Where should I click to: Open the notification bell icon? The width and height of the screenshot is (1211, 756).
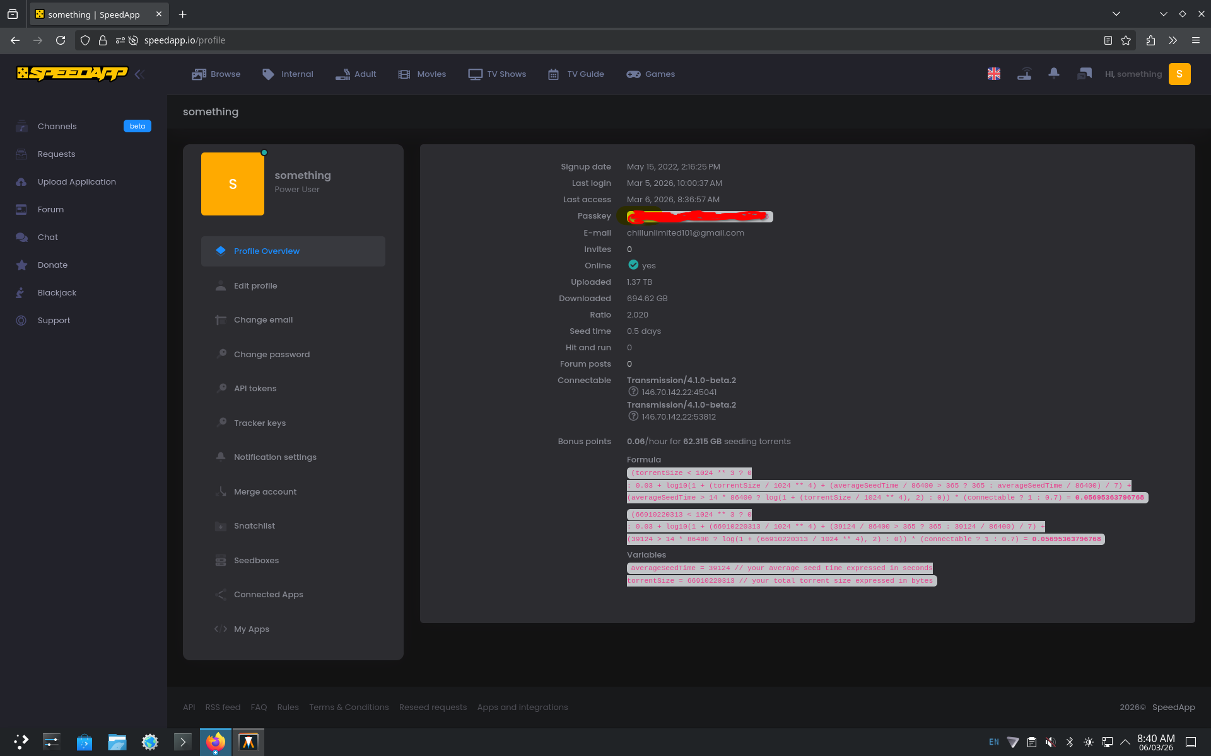1053,74
